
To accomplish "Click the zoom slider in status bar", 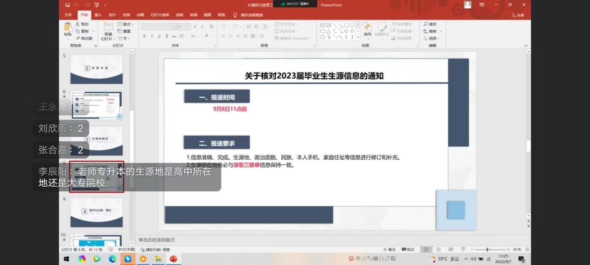I will [488, 250].
